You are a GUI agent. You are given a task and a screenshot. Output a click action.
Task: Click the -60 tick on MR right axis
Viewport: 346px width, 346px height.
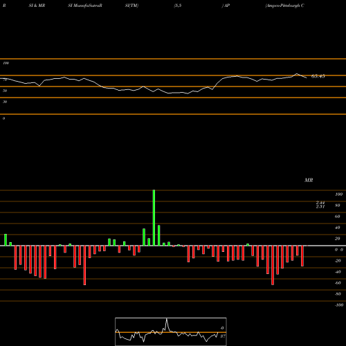pos(338,283)
